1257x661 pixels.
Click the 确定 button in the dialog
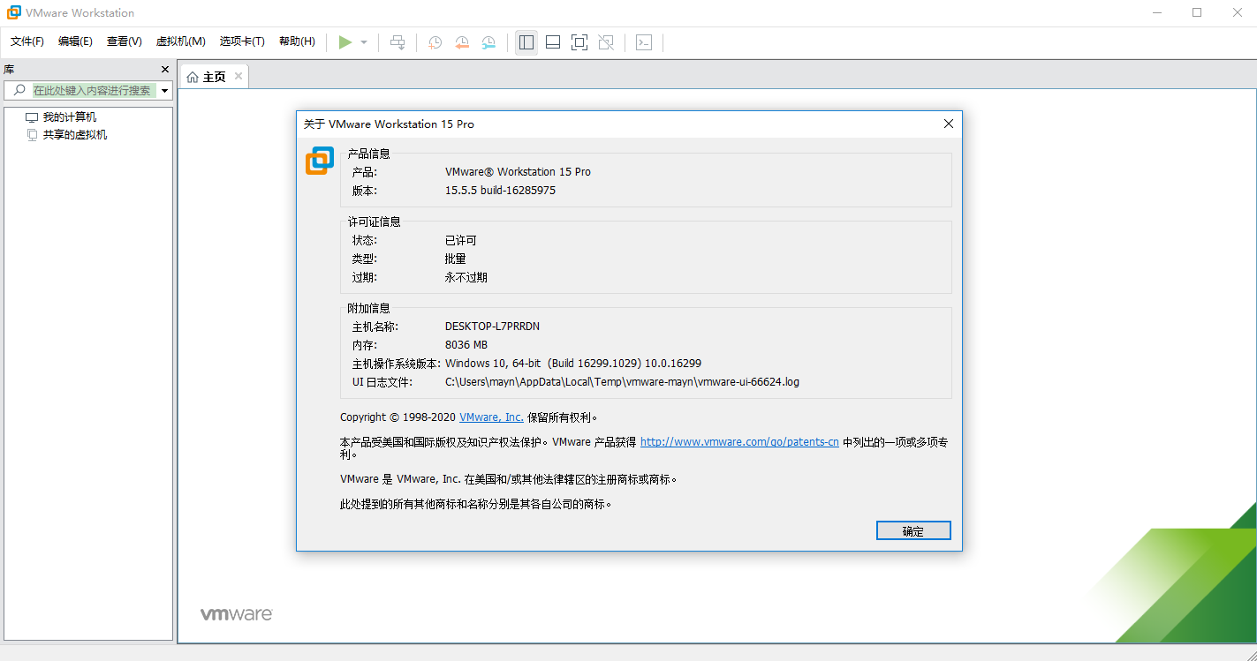pos(912,530)
